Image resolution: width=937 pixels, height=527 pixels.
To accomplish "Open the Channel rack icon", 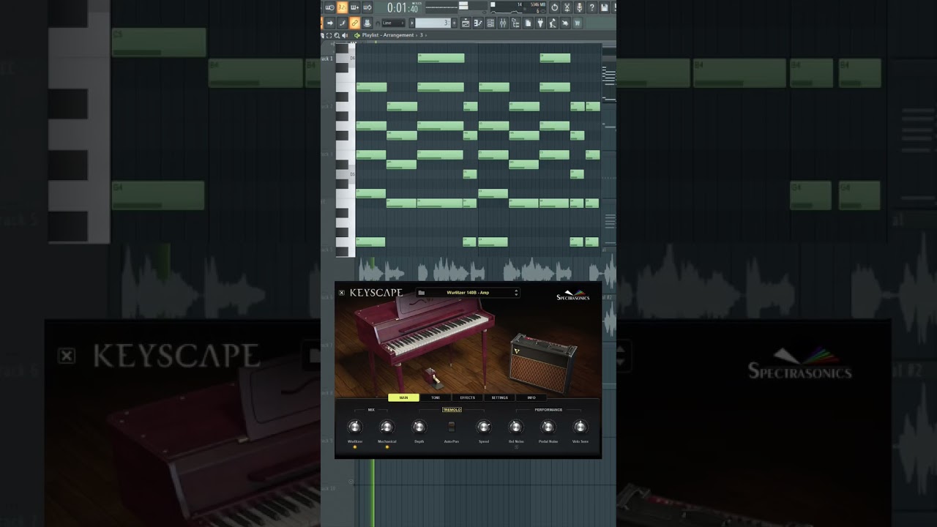I will coord(490,23).
